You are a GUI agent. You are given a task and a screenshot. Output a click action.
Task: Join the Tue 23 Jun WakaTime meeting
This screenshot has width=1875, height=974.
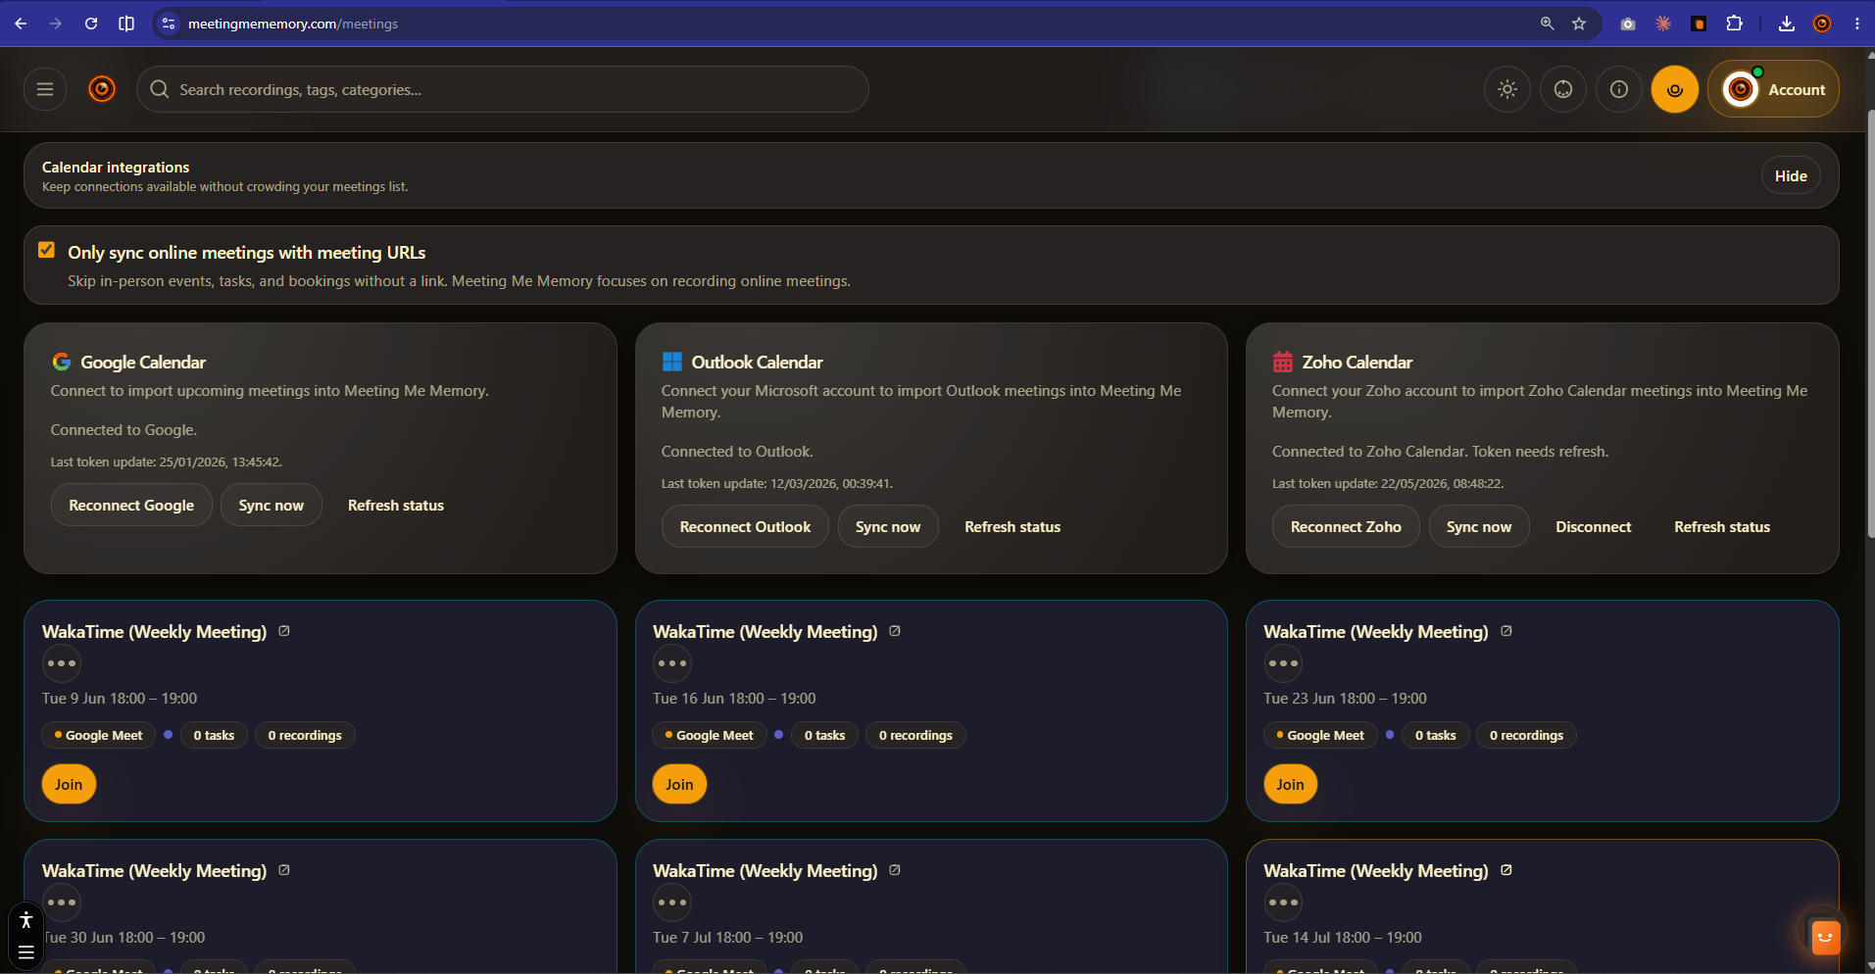coord(1290,784)
